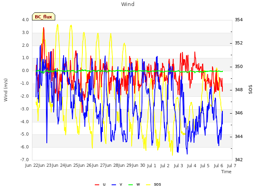Image resolution: width=256 pixels, height=192 pixels.
Task: Click the '342' right axis value
Action: 239,160
